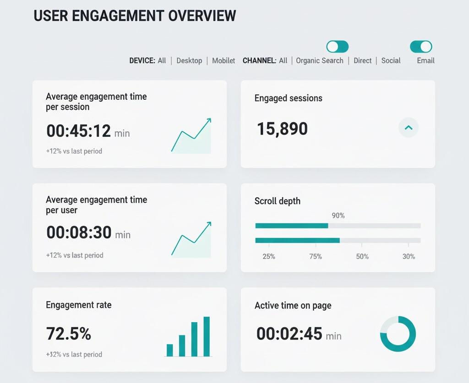Screen dimensions: 469x383
Task: Enable the toggle next to Email
Action: (x=421, y=46)
